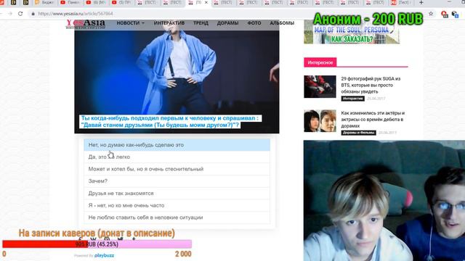Choose answer 'Друзья не так знакомятся'
The width and height of the screenshot is (465, 261).
[x=177, y=194]
